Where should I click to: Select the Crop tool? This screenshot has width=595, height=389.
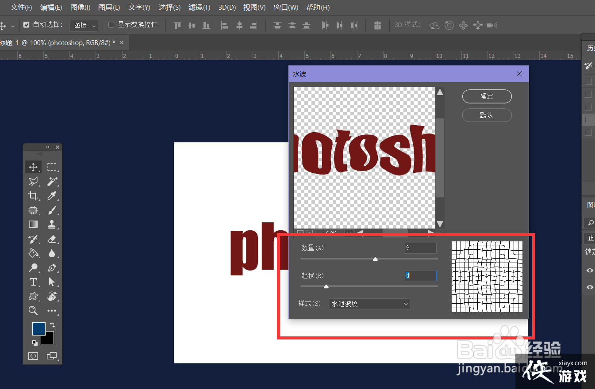33,195
